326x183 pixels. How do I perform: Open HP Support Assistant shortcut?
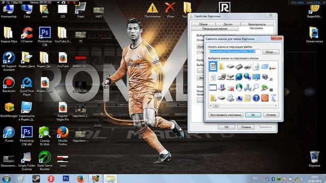tap(9, 62)
